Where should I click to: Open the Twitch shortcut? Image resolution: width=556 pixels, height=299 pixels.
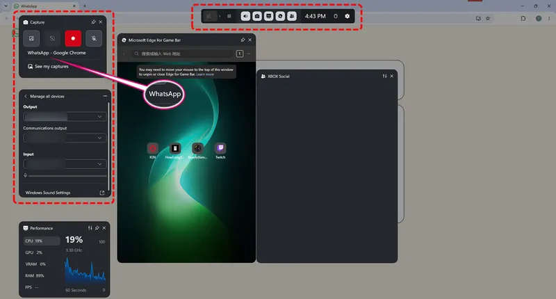point(220,151)
